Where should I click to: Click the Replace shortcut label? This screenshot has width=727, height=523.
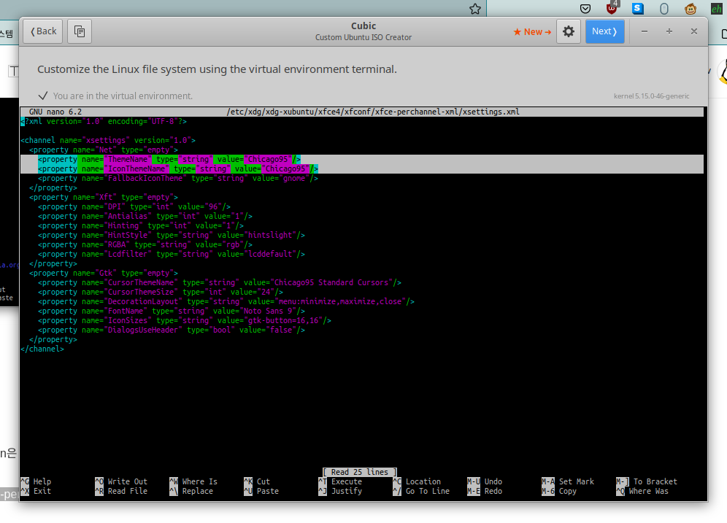point(198,491)
